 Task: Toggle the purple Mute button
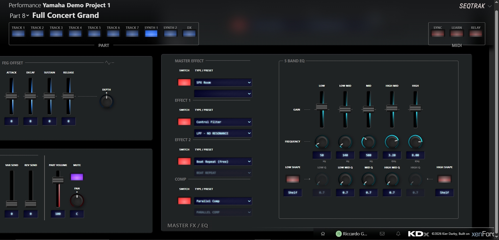click(77, 177)
